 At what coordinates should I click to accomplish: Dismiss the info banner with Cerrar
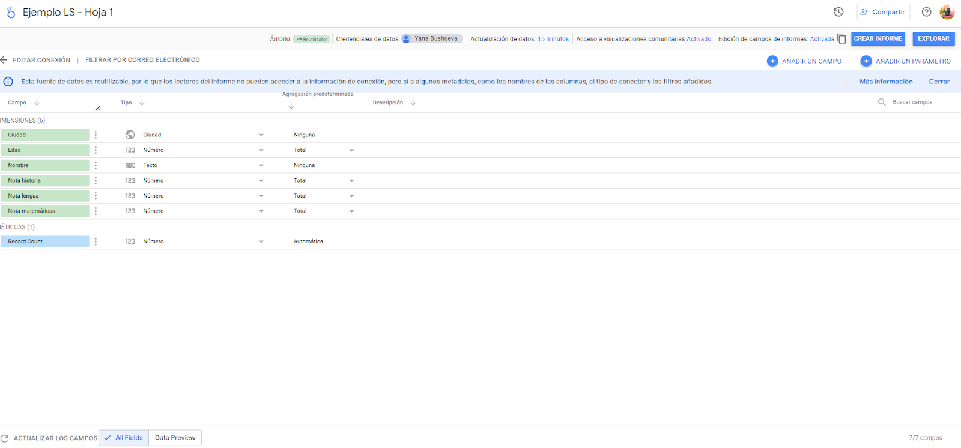[939, 82]
